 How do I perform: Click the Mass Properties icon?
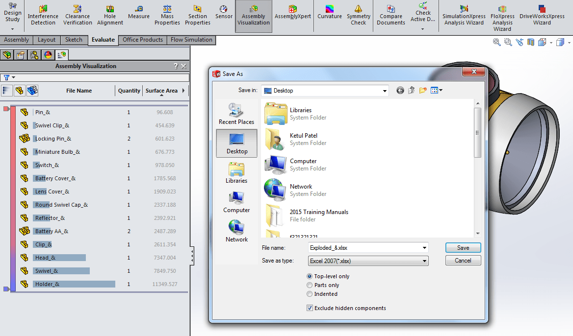click(x=167, y=15)
